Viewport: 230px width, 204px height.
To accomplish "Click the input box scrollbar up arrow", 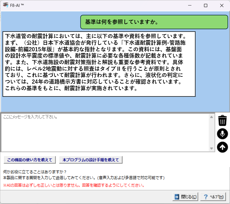I will (211, 117).
